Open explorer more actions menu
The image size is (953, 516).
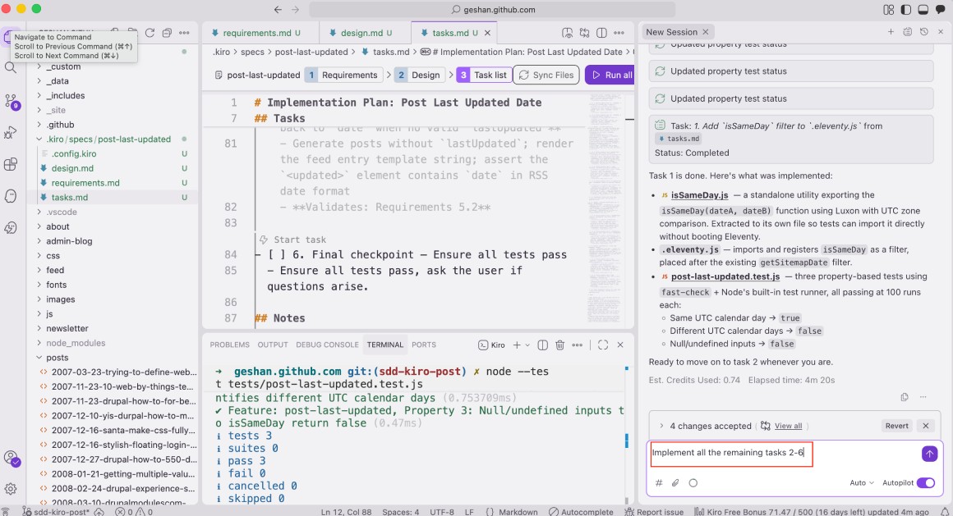point(184,33)
